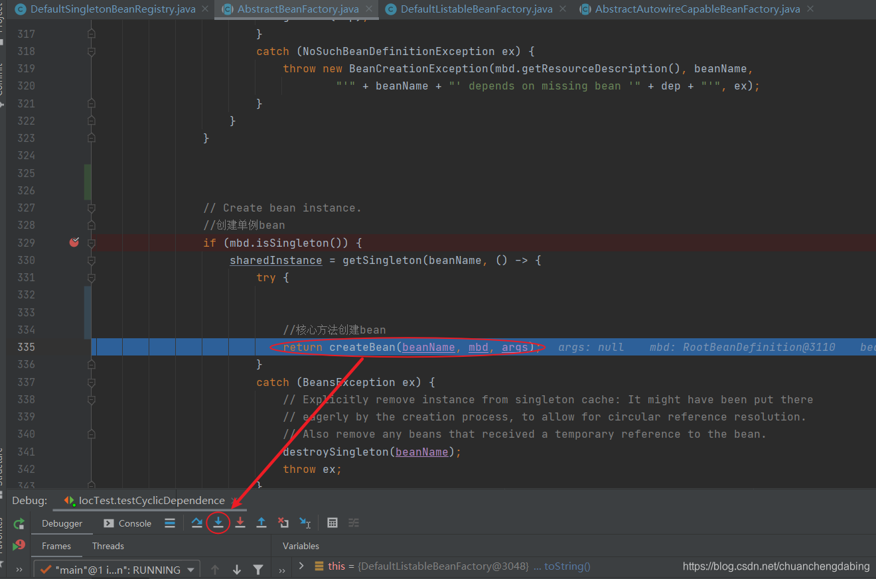Click BeanCreationException on line 319

tap(419, 68)
